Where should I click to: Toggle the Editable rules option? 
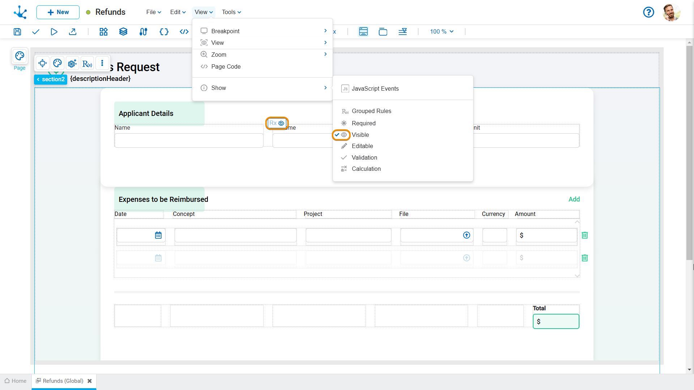coord(362,146)
